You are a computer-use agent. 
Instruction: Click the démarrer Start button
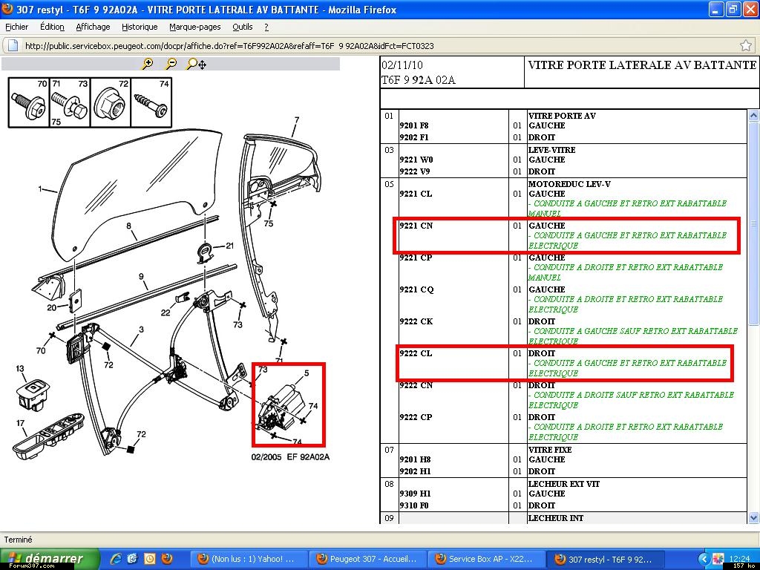pos(50,559)
